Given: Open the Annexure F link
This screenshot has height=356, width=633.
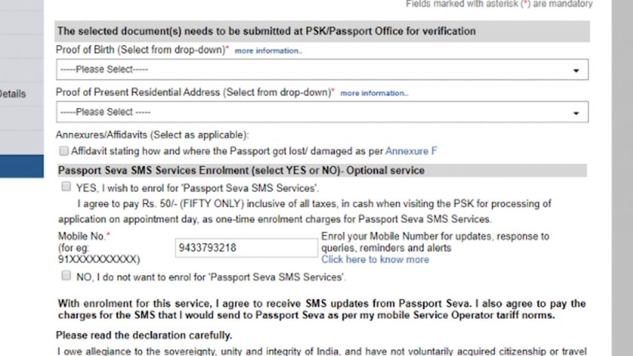Looking at the screenshot, I should pyautogui.click(x=411, y=151).
